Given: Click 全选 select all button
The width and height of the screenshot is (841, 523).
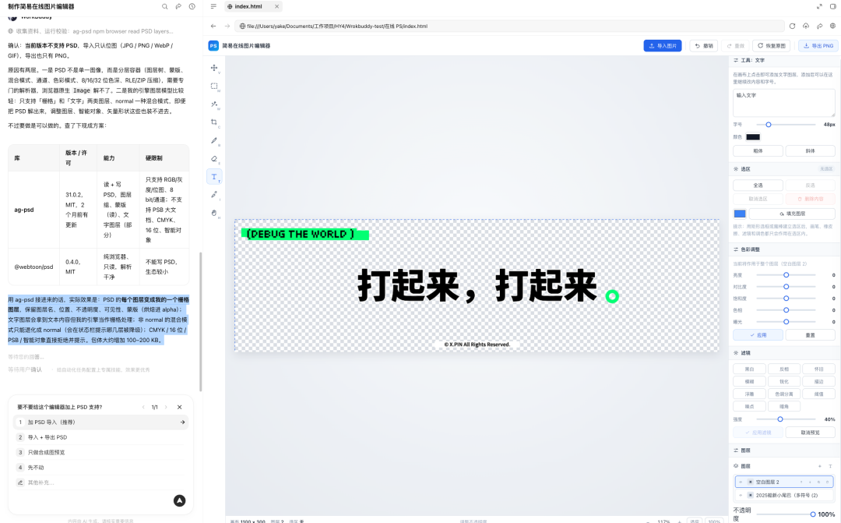Looking at the screenshot, I should tap(758, 186).
